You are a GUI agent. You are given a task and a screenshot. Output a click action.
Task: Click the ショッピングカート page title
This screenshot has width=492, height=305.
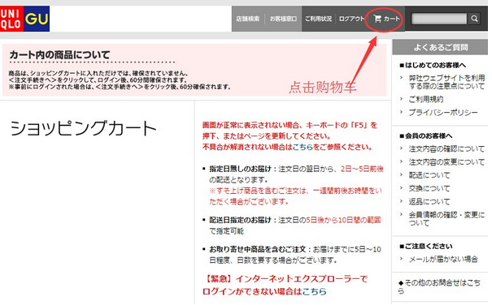click(83, 128)
